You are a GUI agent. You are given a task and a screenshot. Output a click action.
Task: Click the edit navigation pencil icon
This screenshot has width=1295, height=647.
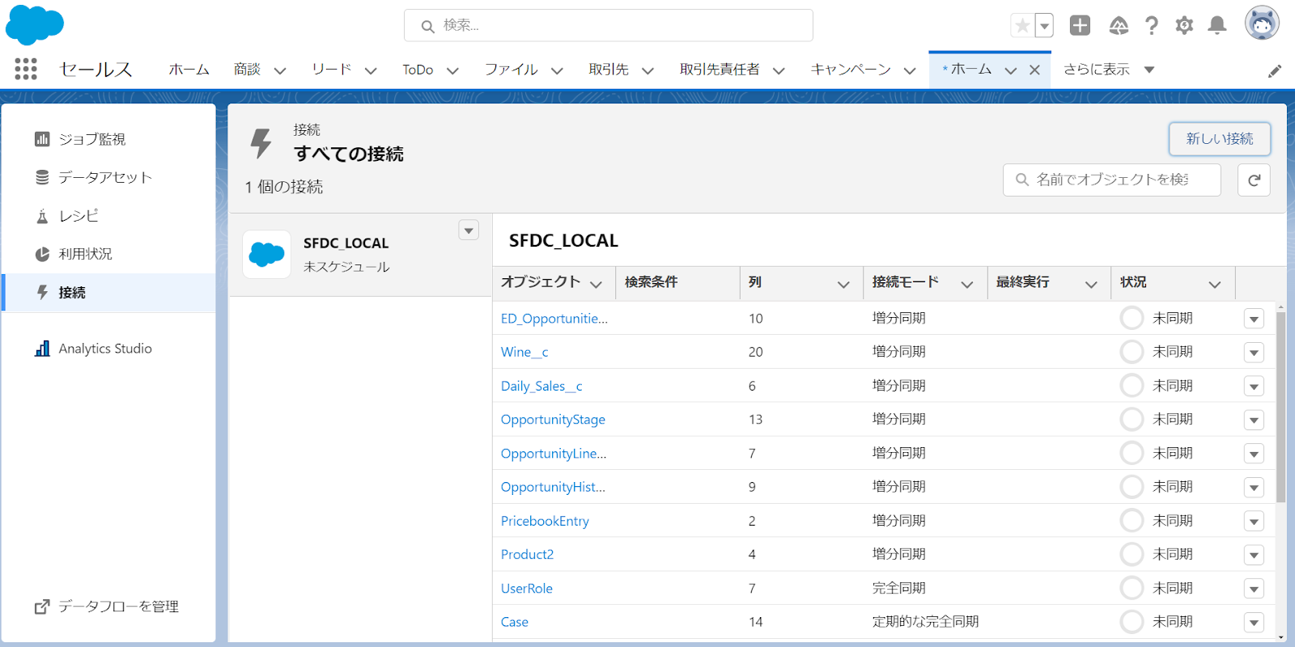click(x=1275, y=70)
